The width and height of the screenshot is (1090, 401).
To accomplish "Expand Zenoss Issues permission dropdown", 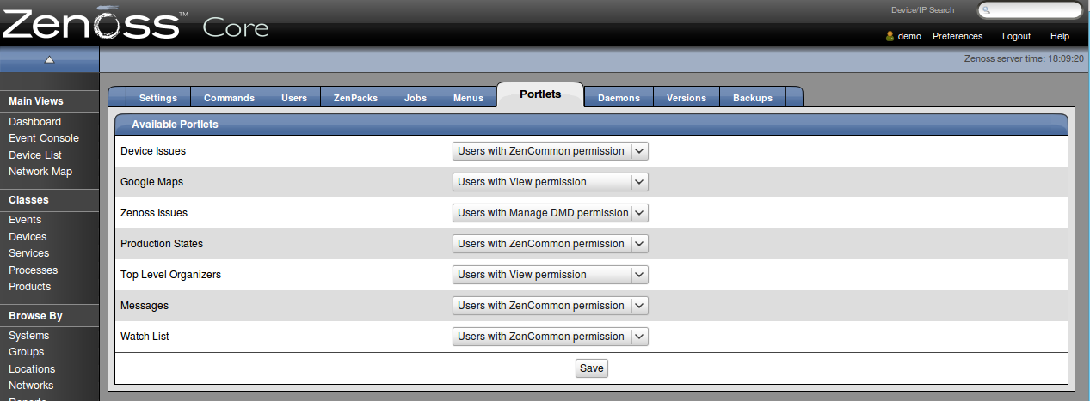I will (x=550, y=213).
